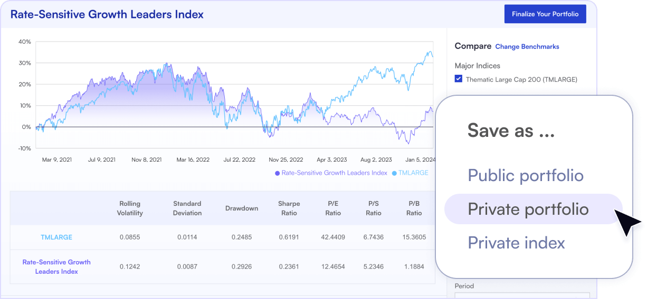Click the Finalize Your Portfolio button
Viewport: 647px width, 299px height.
(545, 14)
